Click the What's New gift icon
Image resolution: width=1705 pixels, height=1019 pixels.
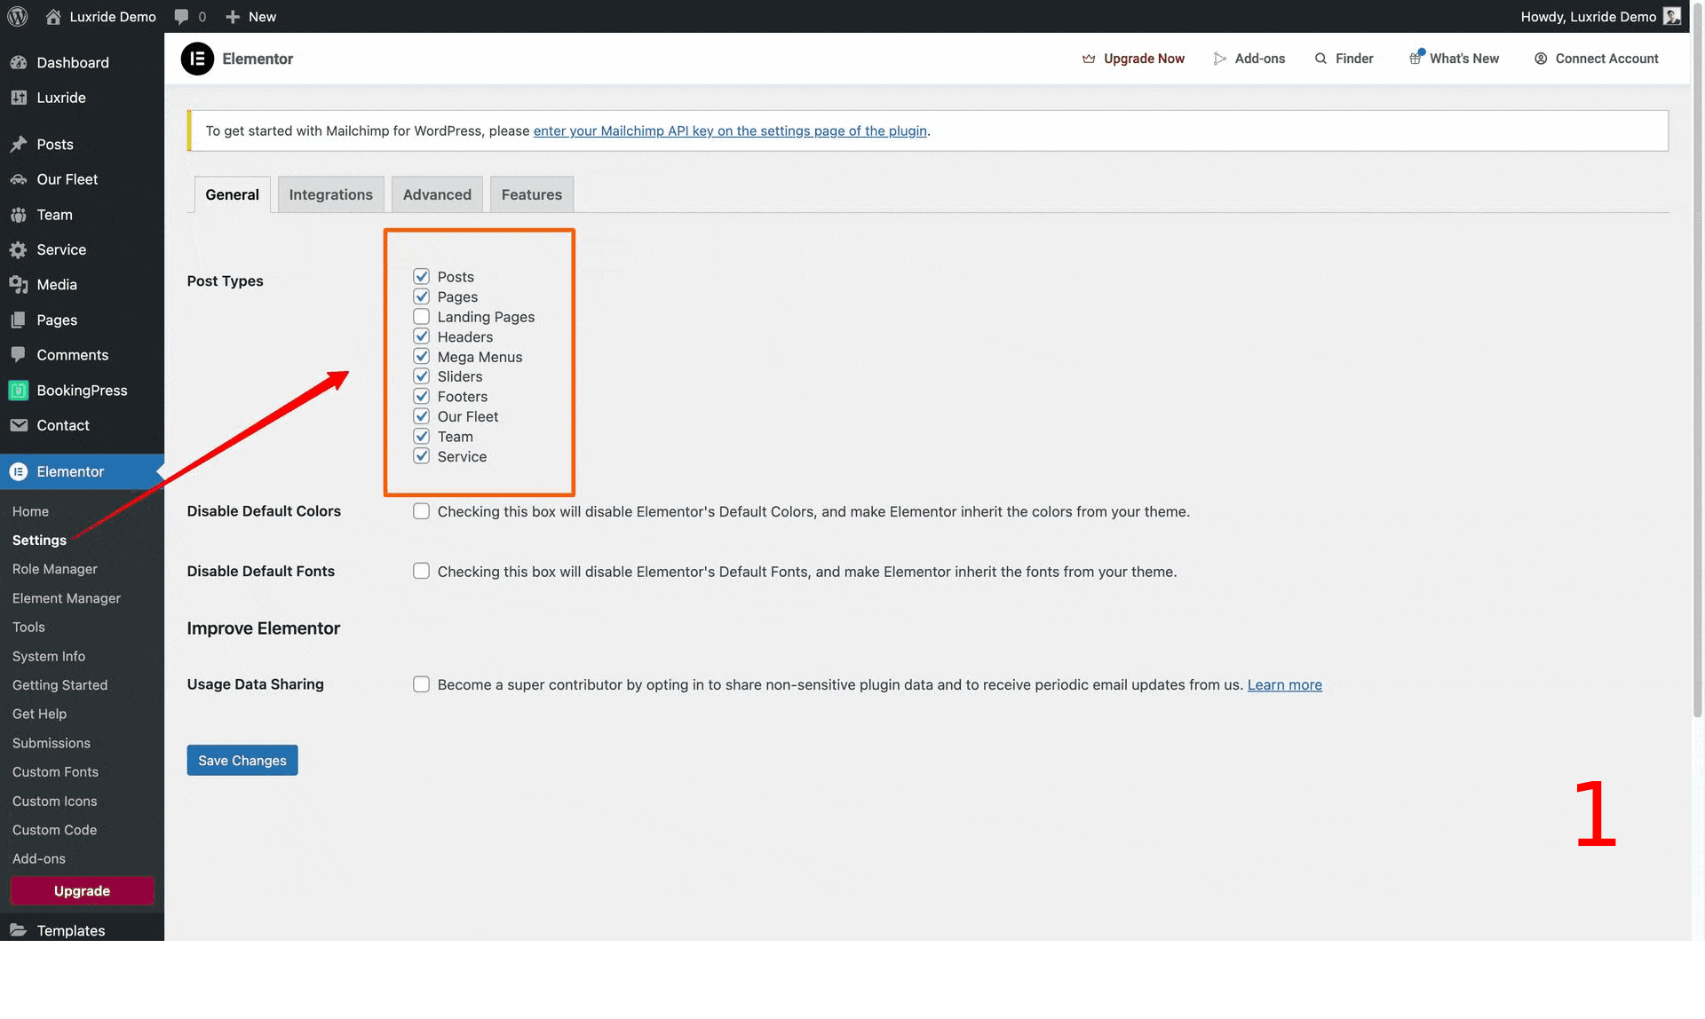pos(1416,58)
